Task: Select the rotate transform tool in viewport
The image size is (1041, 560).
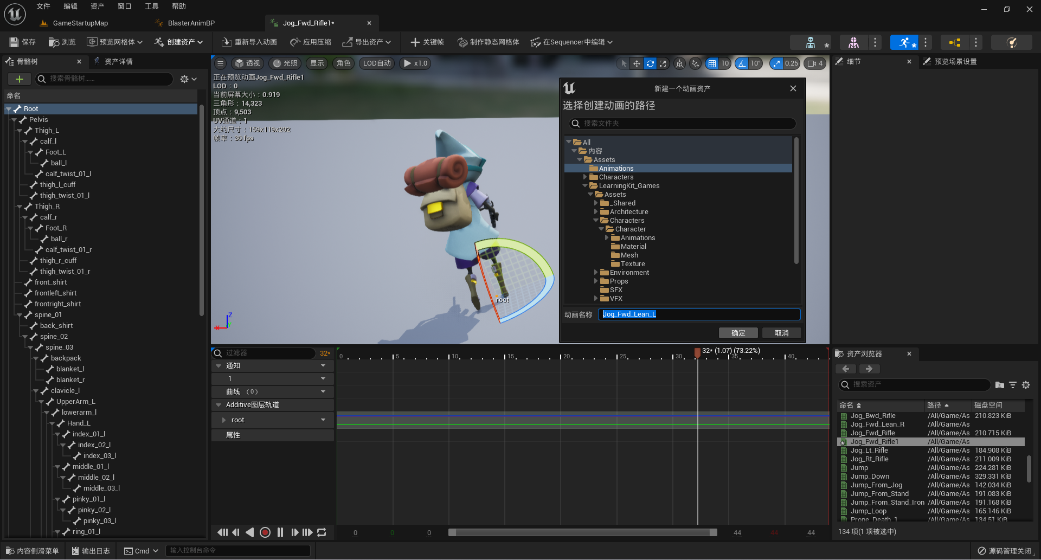Action: tap(650, 63)
